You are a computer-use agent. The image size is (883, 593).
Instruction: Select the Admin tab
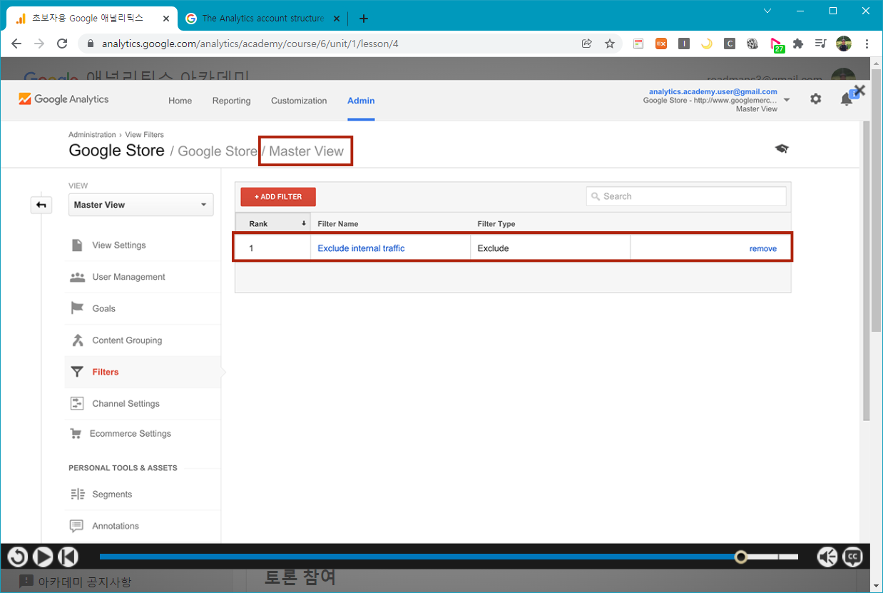tap(361, 101)
